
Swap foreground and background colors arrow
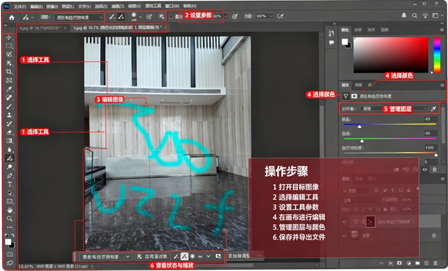pyautogui.click(x=12, y=235)
